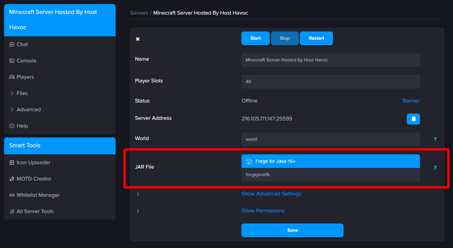Click the Save button
This screenshot has height=248, width=453.
[292, 230]
